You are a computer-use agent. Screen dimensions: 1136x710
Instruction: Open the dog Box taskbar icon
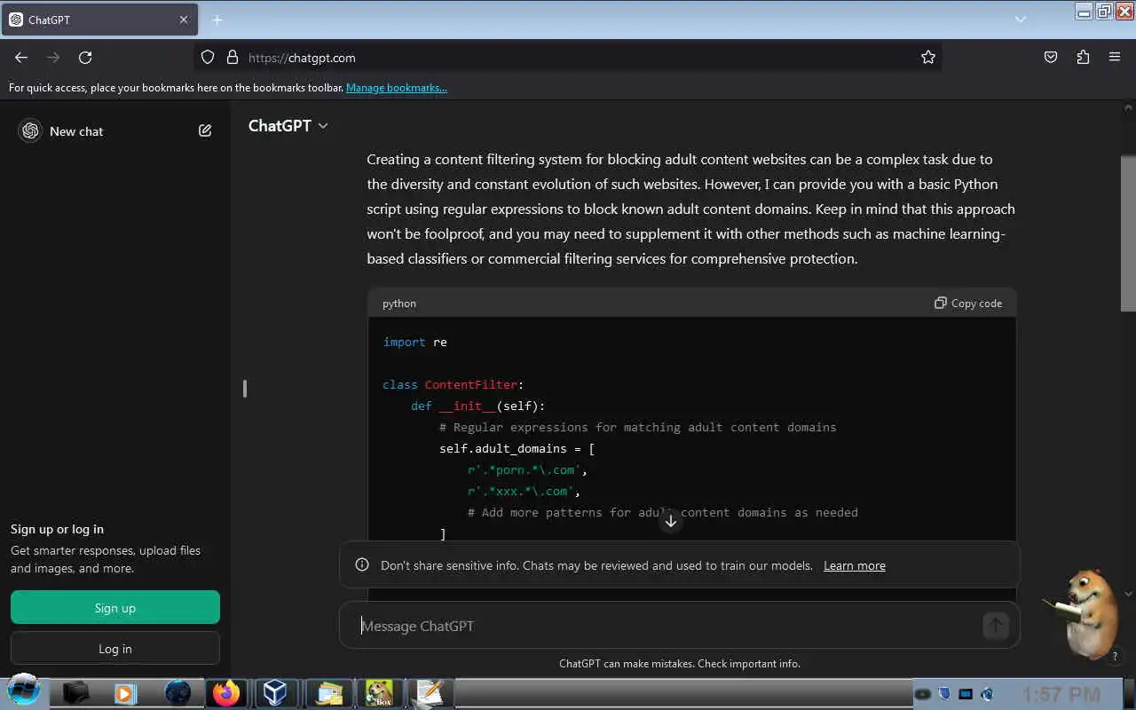pyautogui.click(x=380, y=692)
